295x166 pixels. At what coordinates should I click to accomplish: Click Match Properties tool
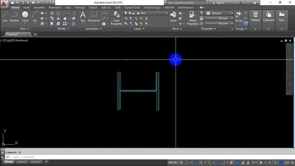[x=193, y=18]
